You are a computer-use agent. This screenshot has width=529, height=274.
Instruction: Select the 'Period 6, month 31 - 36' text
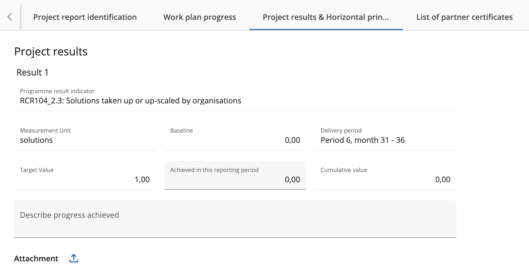point(362,140)
